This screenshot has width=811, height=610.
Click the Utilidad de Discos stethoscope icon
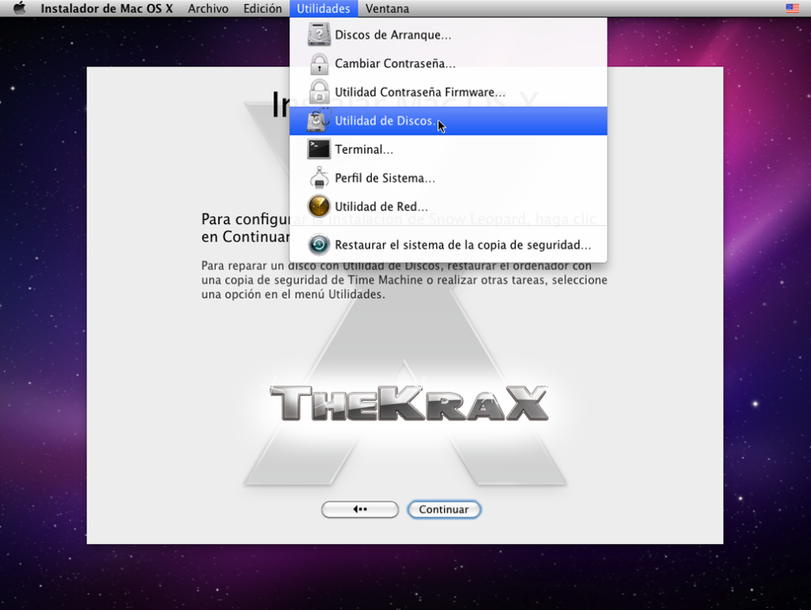pyautogui.click(x=319, y=120)
